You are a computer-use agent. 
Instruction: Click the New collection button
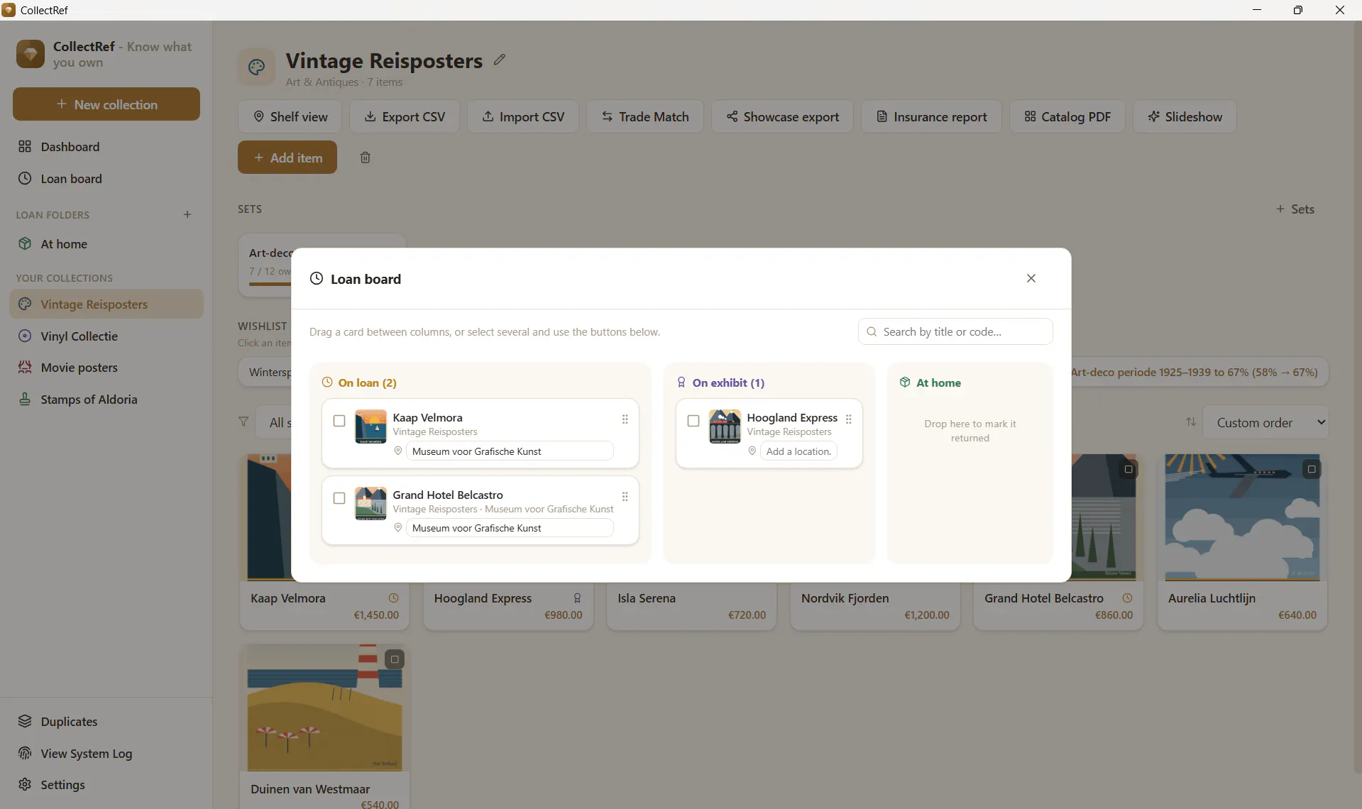[106, 104]
